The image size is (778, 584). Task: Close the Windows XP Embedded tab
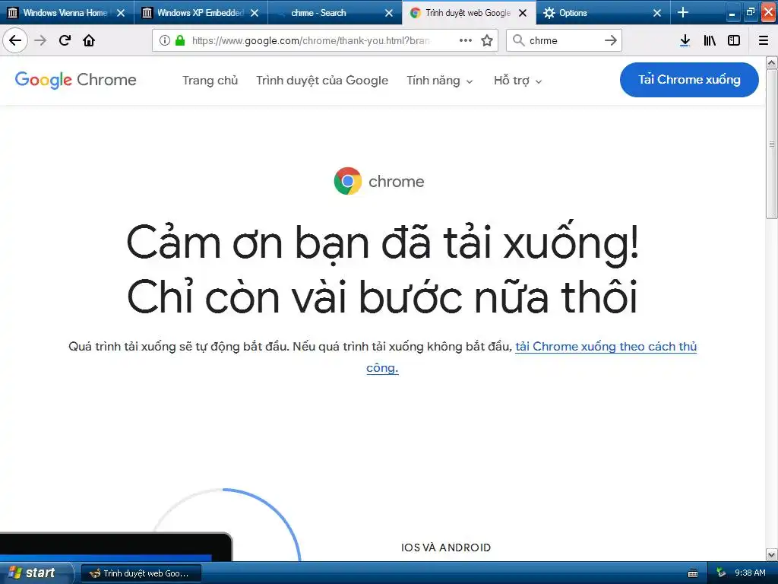pyautogui.click(x=255, y=13)
